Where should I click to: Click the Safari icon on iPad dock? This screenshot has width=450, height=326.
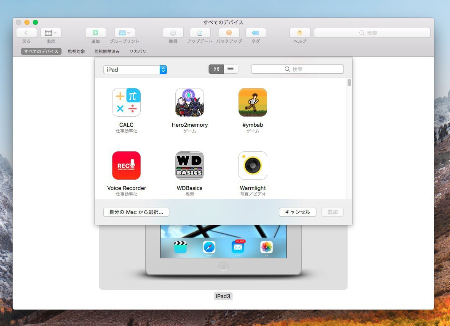(209, 247)
